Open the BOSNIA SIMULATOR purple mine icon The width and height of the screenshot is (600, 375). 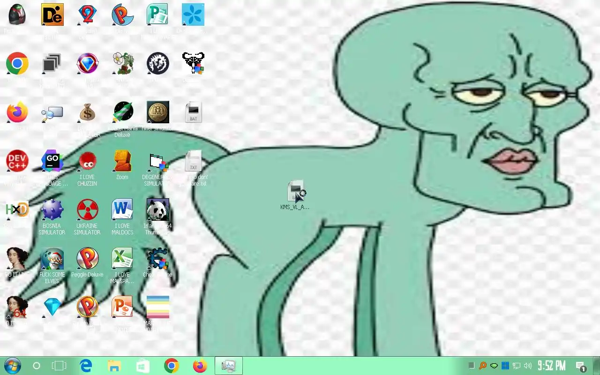pyautogui.click(x=52, y=210)
